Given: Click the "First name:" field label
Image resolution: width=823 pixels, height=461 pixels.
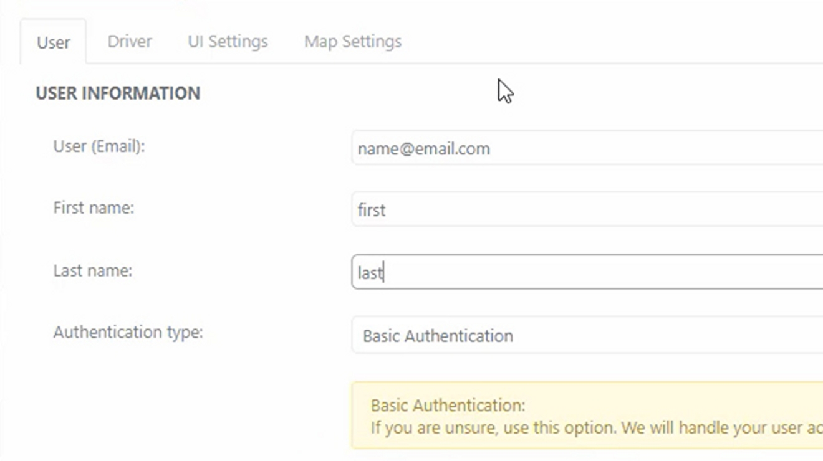Looking at the screenshot, I should pyautogui.click(x=94, y=207).
